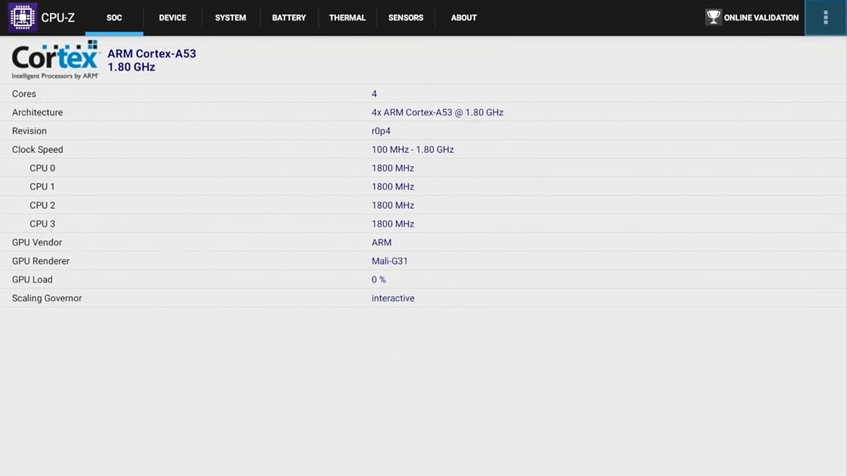Screen dimensions: 847x476
Task: Click the ARM Cortex-A53 heading
Action: pyautogui.click(x=152, y=54)
